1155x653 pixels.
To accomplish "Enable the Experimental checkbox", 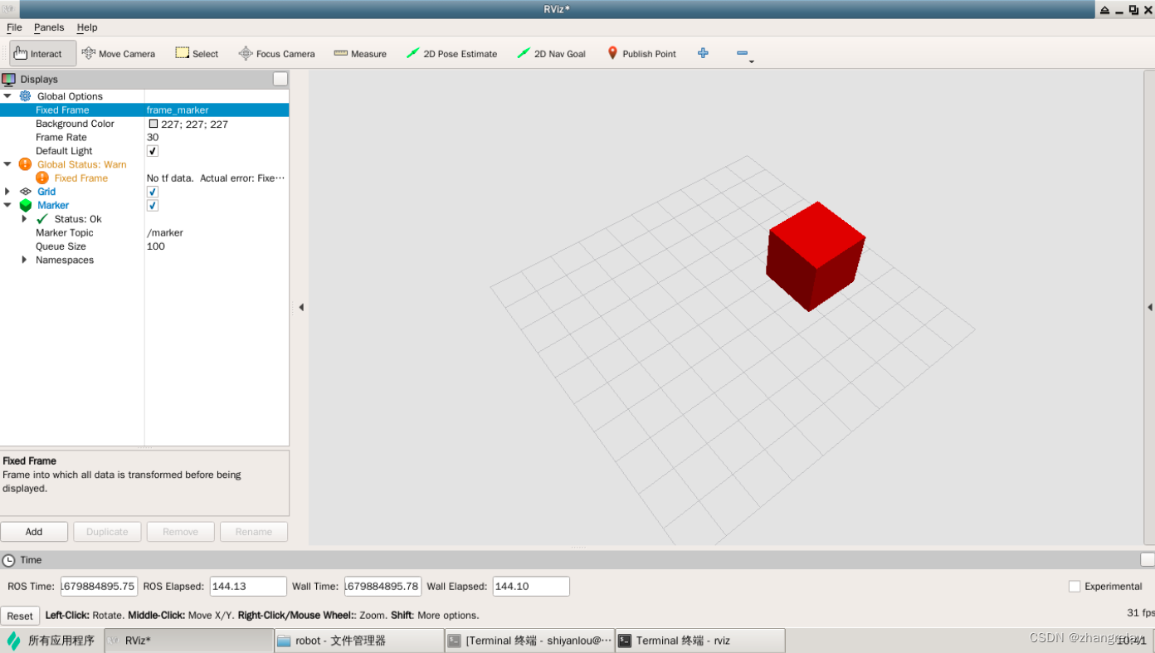I will pyautogui.click(x=1075, y=587).
